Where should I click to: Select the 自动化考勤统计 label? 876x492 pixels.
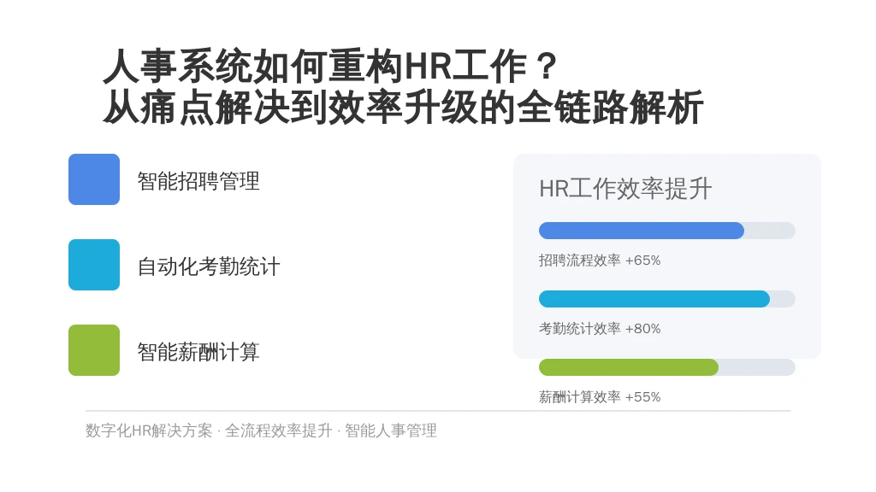click(209, 266)
